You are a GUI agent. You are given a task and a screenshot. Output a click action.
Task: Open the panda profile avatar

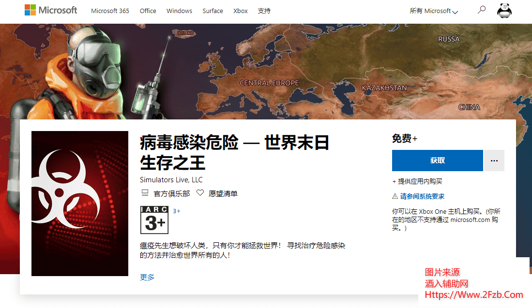coord(505,10)
